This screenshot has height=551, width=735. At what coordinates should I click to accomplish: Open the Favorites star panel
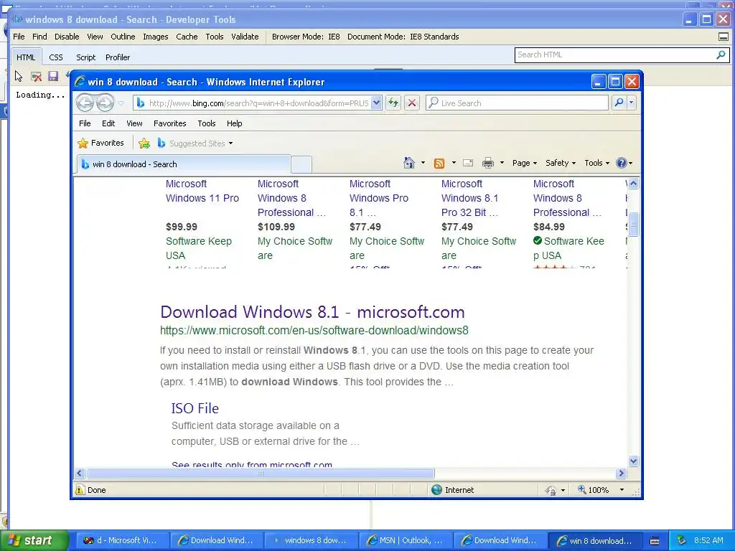[101, 143]
